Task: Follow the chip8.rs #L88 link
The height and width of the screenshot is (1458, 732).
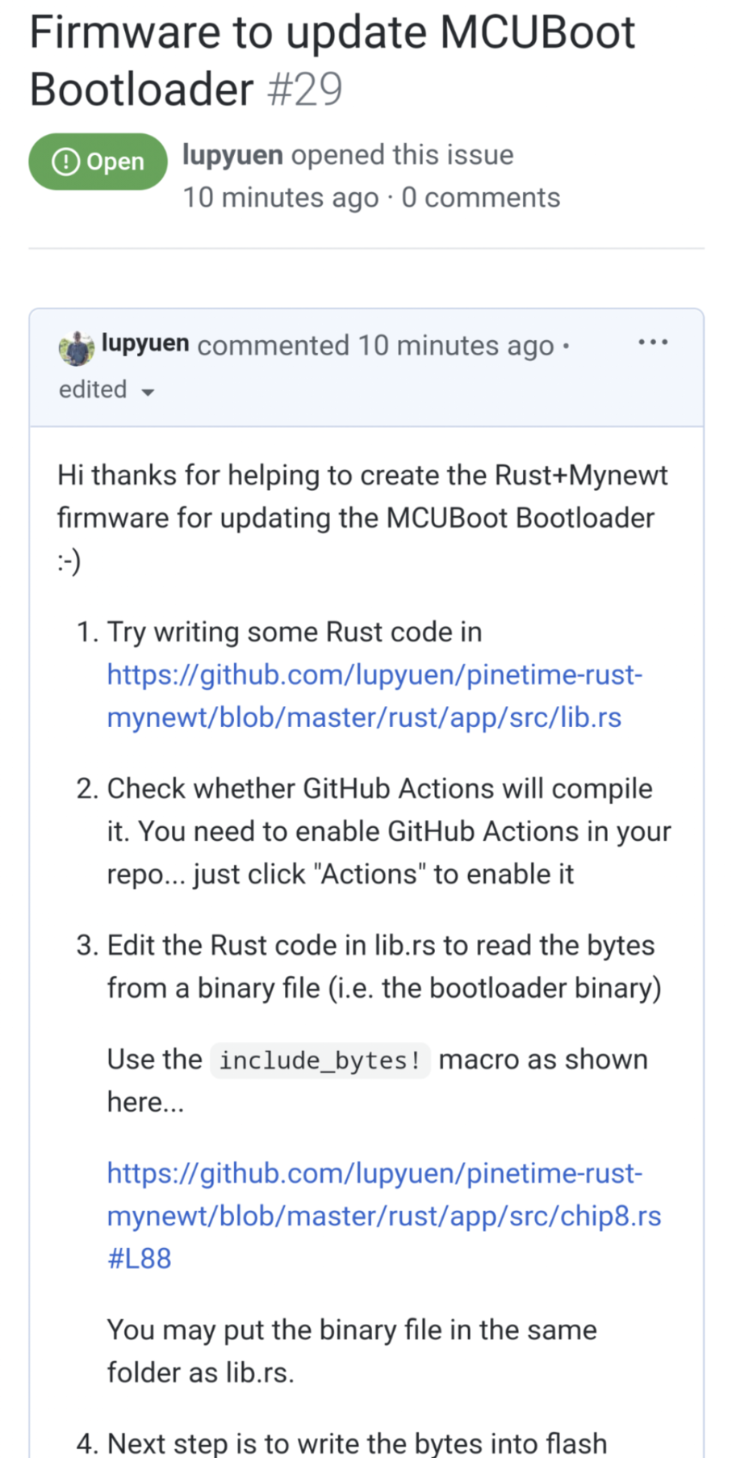Action: [x=383, y=1216]
